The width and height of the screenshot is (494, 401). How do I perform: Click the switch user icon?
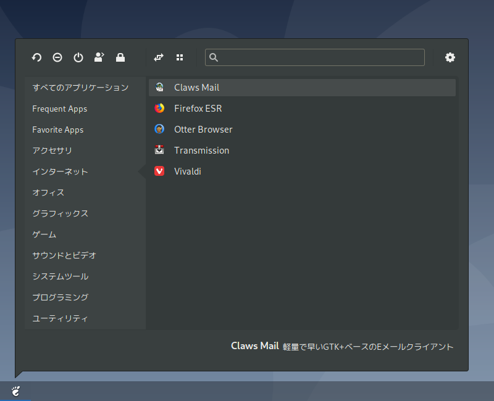99,57
